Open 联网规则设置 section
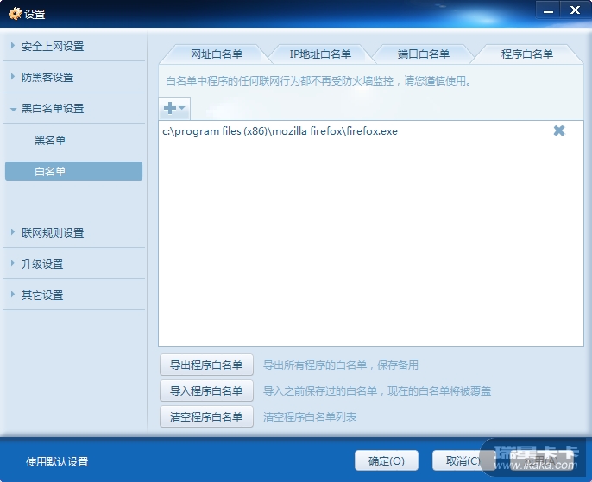 point(53,233)
